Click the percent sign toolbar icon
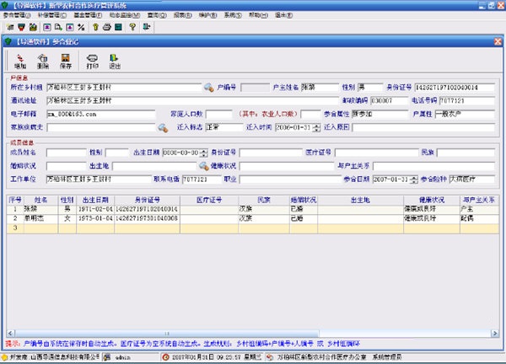506x364 pixels. tap(81, 28)
